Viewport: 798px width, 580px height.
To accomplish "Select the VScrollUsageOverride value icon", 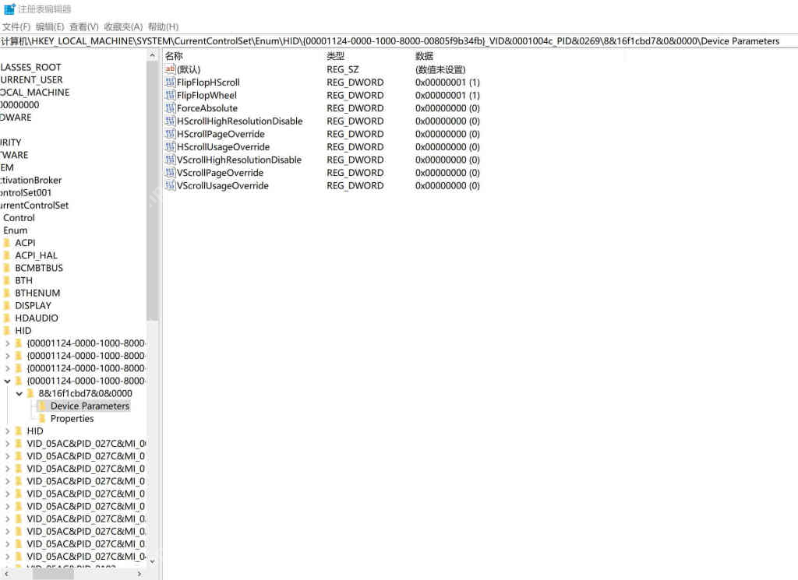I will (170, 186).
